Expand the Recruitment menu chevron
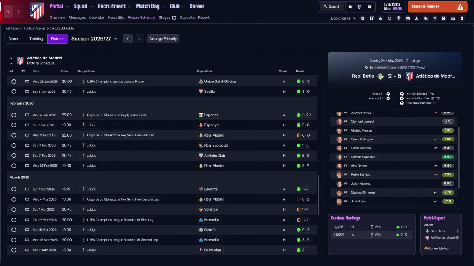Screen dimensions: 474x266 (129, 7)
